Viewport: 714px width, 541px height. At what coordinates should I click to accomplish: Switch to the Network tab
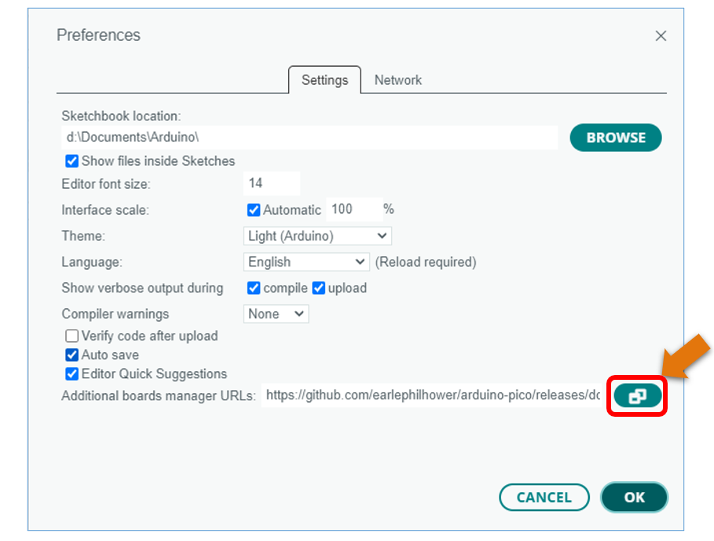pos(398,80)
